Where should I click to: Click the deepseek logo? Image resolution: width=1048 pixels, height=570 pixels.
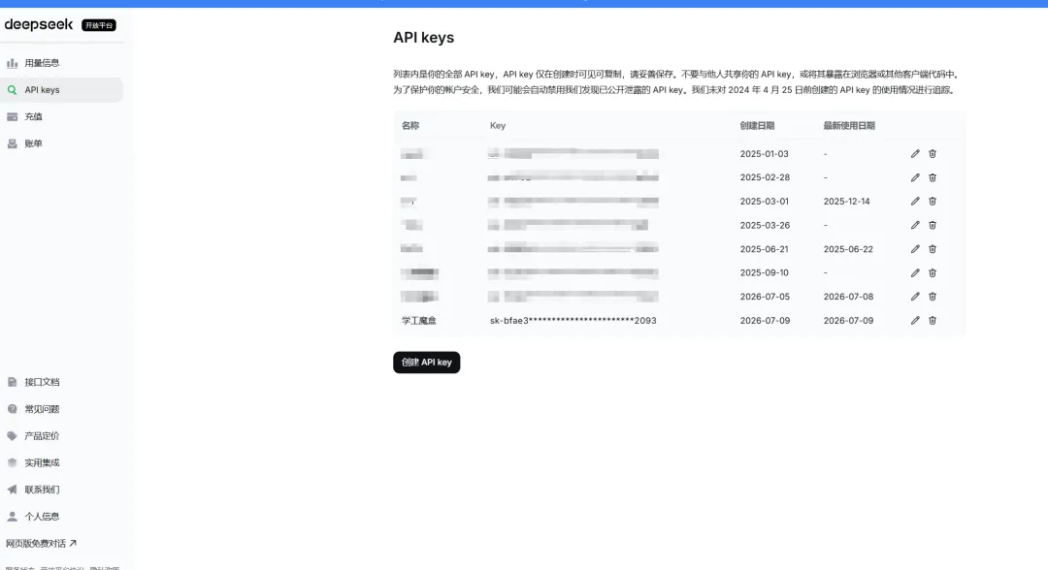[x=39, y=24]
